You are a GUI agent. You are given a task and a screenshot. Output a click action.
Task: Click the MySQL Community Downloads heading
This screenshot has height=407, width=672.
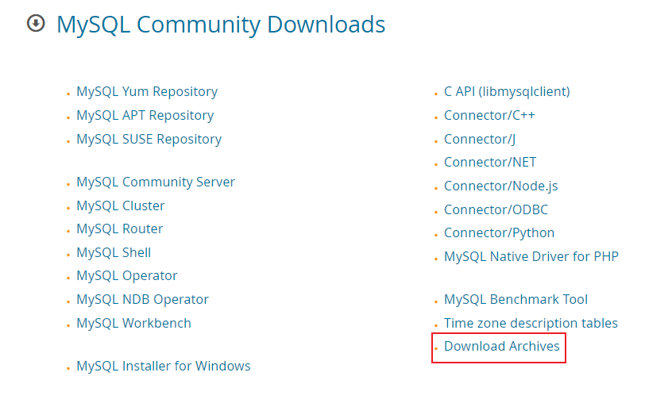[x=221, y=25]
